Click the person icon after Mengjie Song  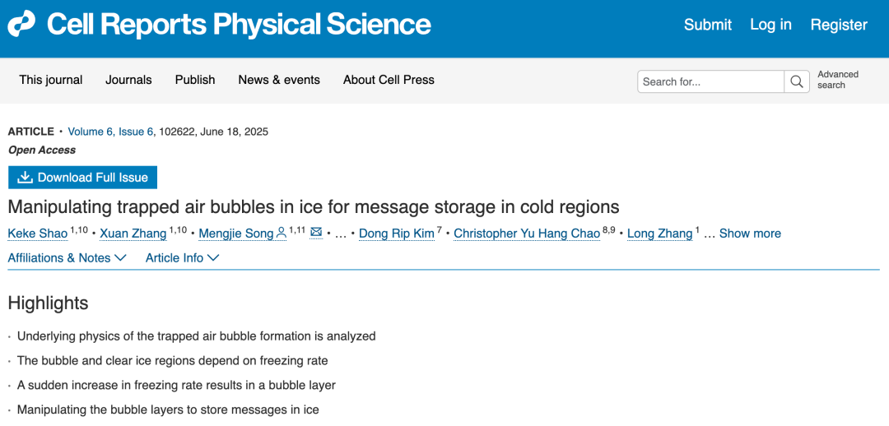click(282, 234)
